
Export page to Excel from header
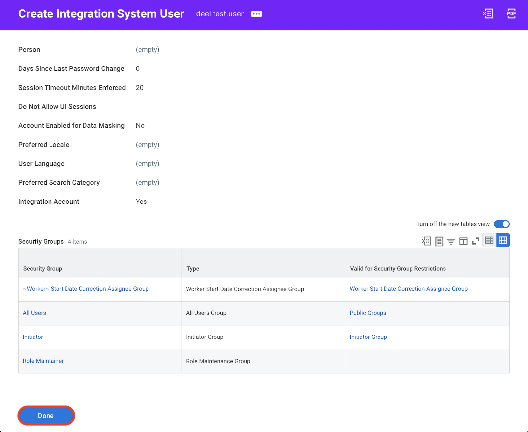pyautogui.click(x=488, y=13)
